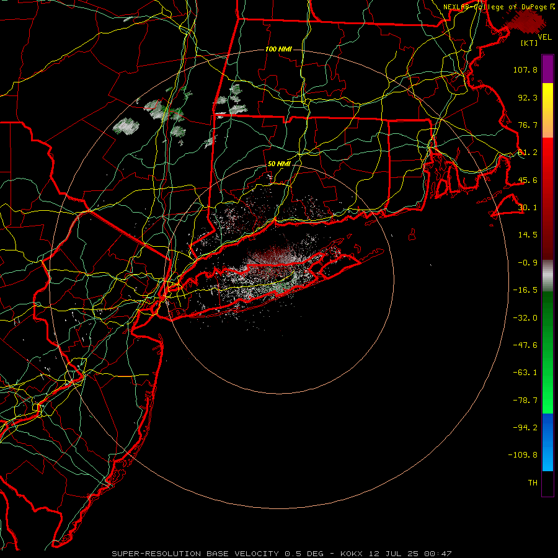Select the 14.5 legend value
The image size is (558, 558).
(x=528, y=235)
